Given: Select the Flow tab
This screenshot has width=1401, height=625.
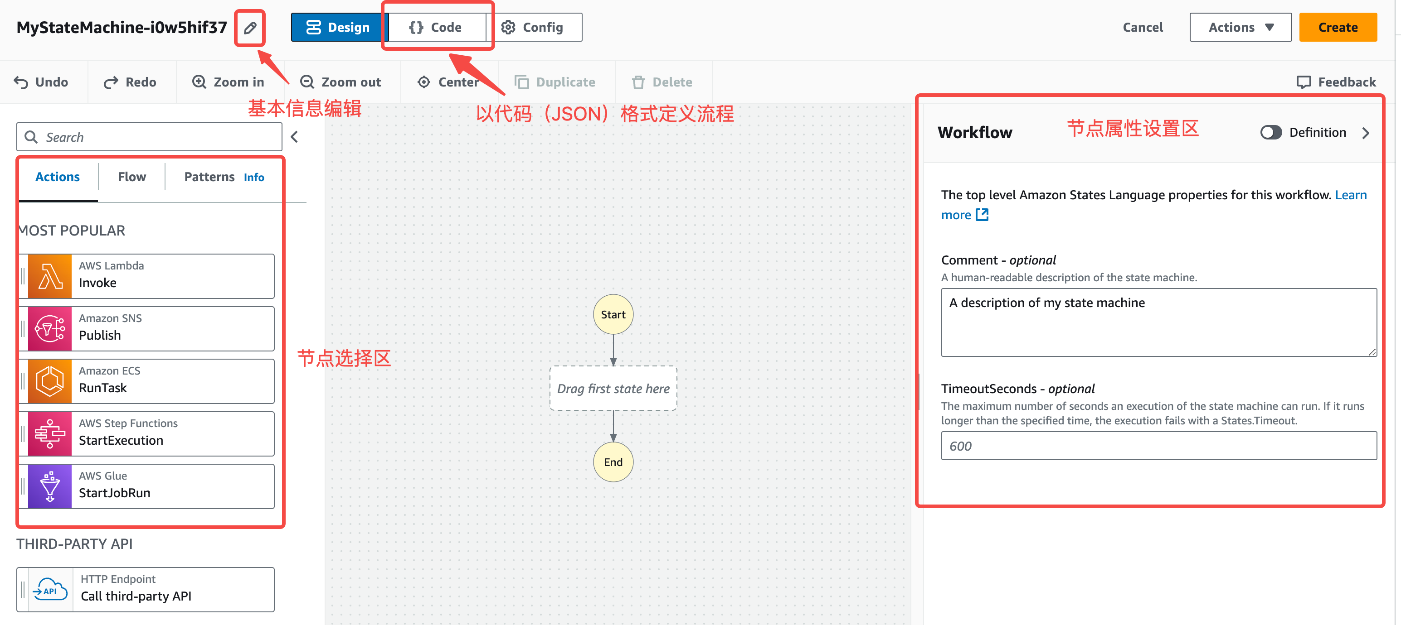Looking at the screenshot, I should (x=132, y=177).
